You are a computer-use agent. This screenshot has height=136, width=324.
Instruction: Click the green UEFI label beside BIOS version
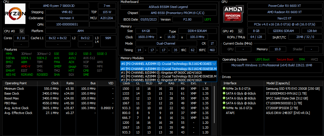pos(208,20)
